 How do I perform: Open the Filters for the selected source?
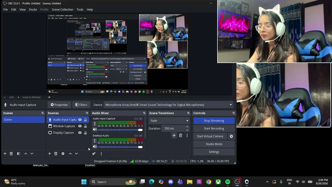pyautogui.click(x=81, y=105)
